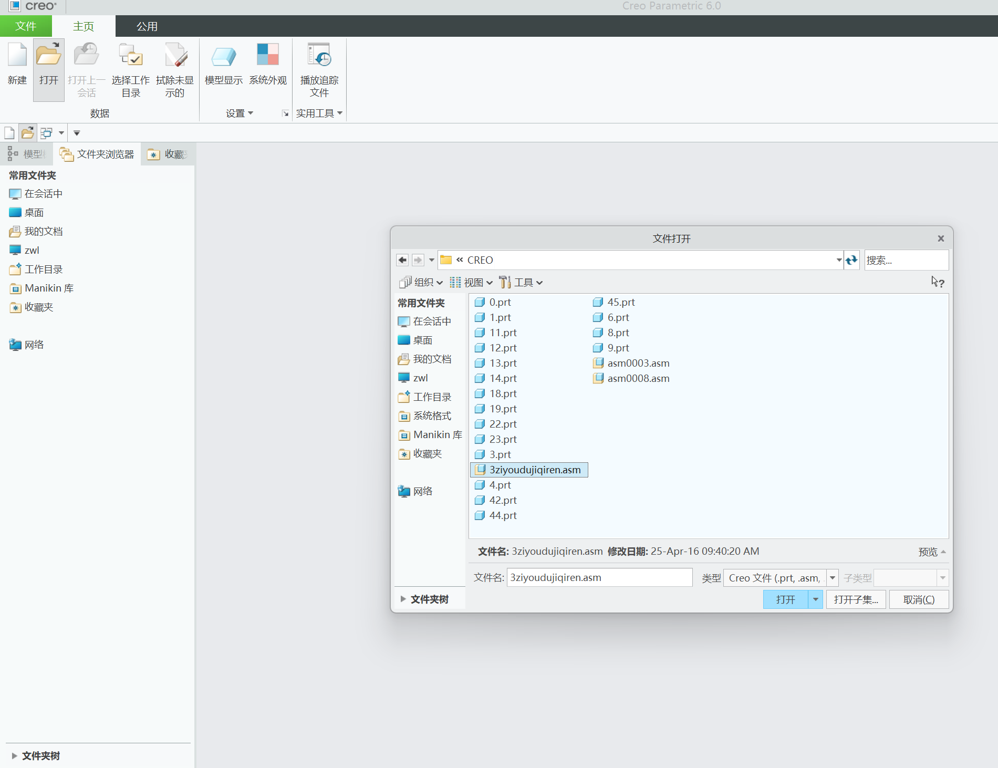The width and height of the screenshot is (998, 768).
Task: Open the Model Display settings icon
Action: click(223, 56)
